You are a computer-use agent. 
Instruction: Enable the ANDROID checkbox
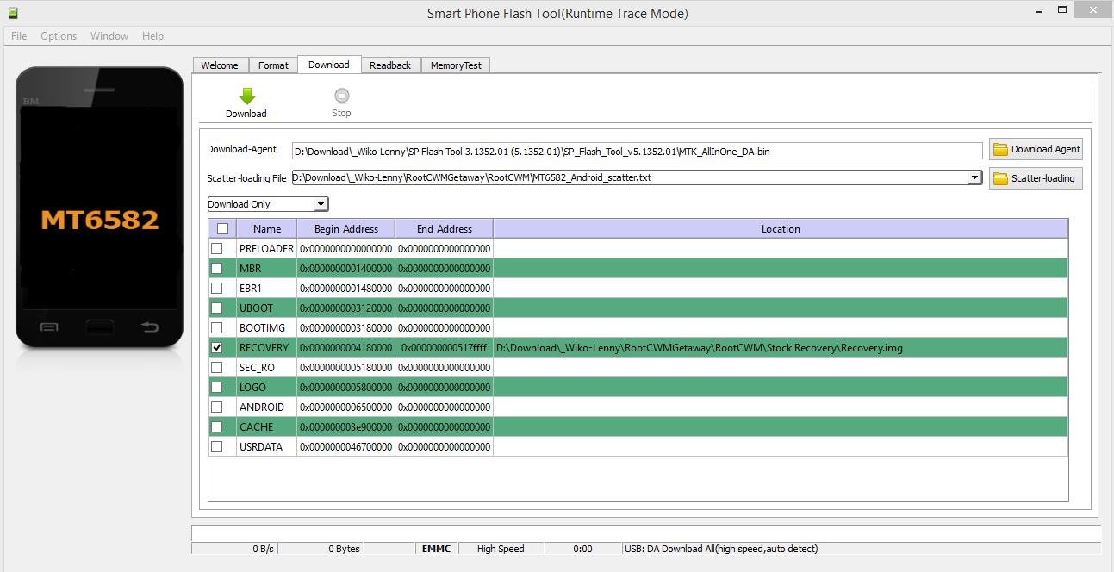[x=217, y=407]
